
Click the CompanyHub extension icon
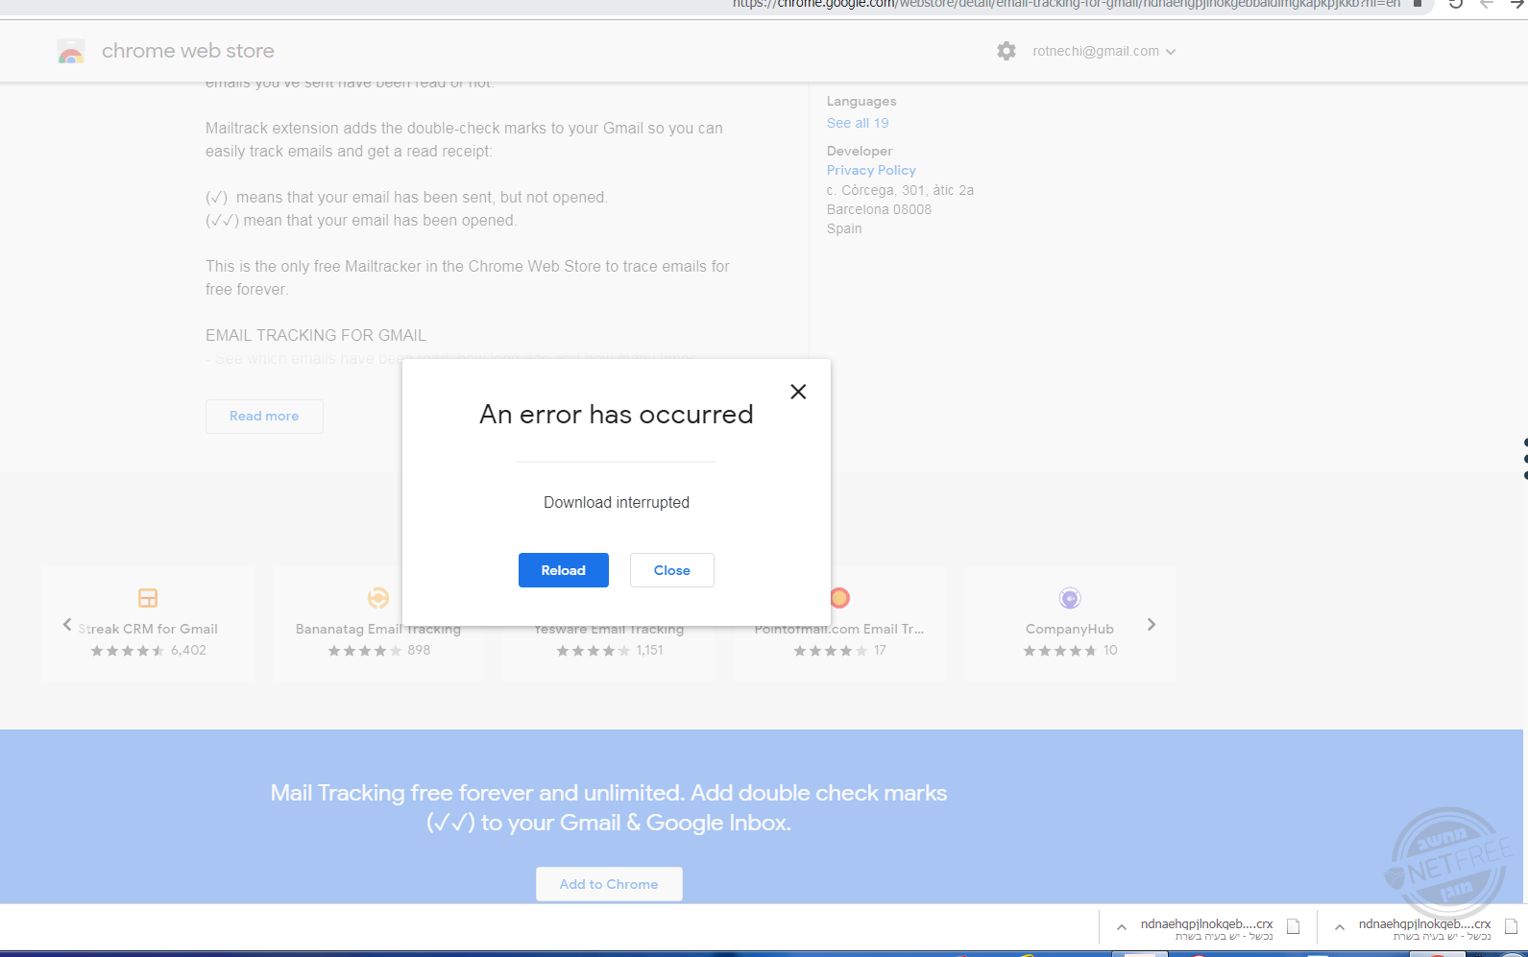tap(1070, 598)
